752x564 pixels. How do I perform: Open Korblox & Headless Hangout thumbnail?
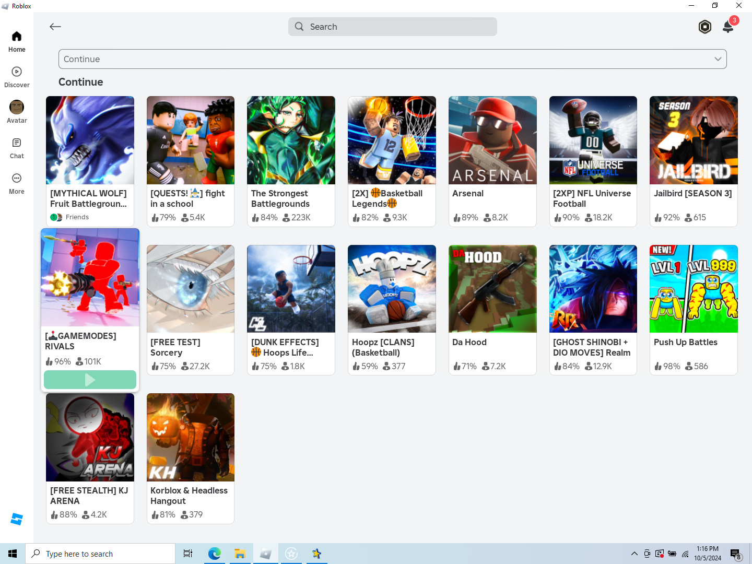[x=191, y=437]
